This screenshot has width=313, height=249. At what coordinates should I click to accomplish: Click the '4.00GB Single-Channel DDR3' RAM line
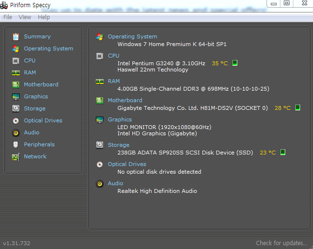[x=193, y=89]
